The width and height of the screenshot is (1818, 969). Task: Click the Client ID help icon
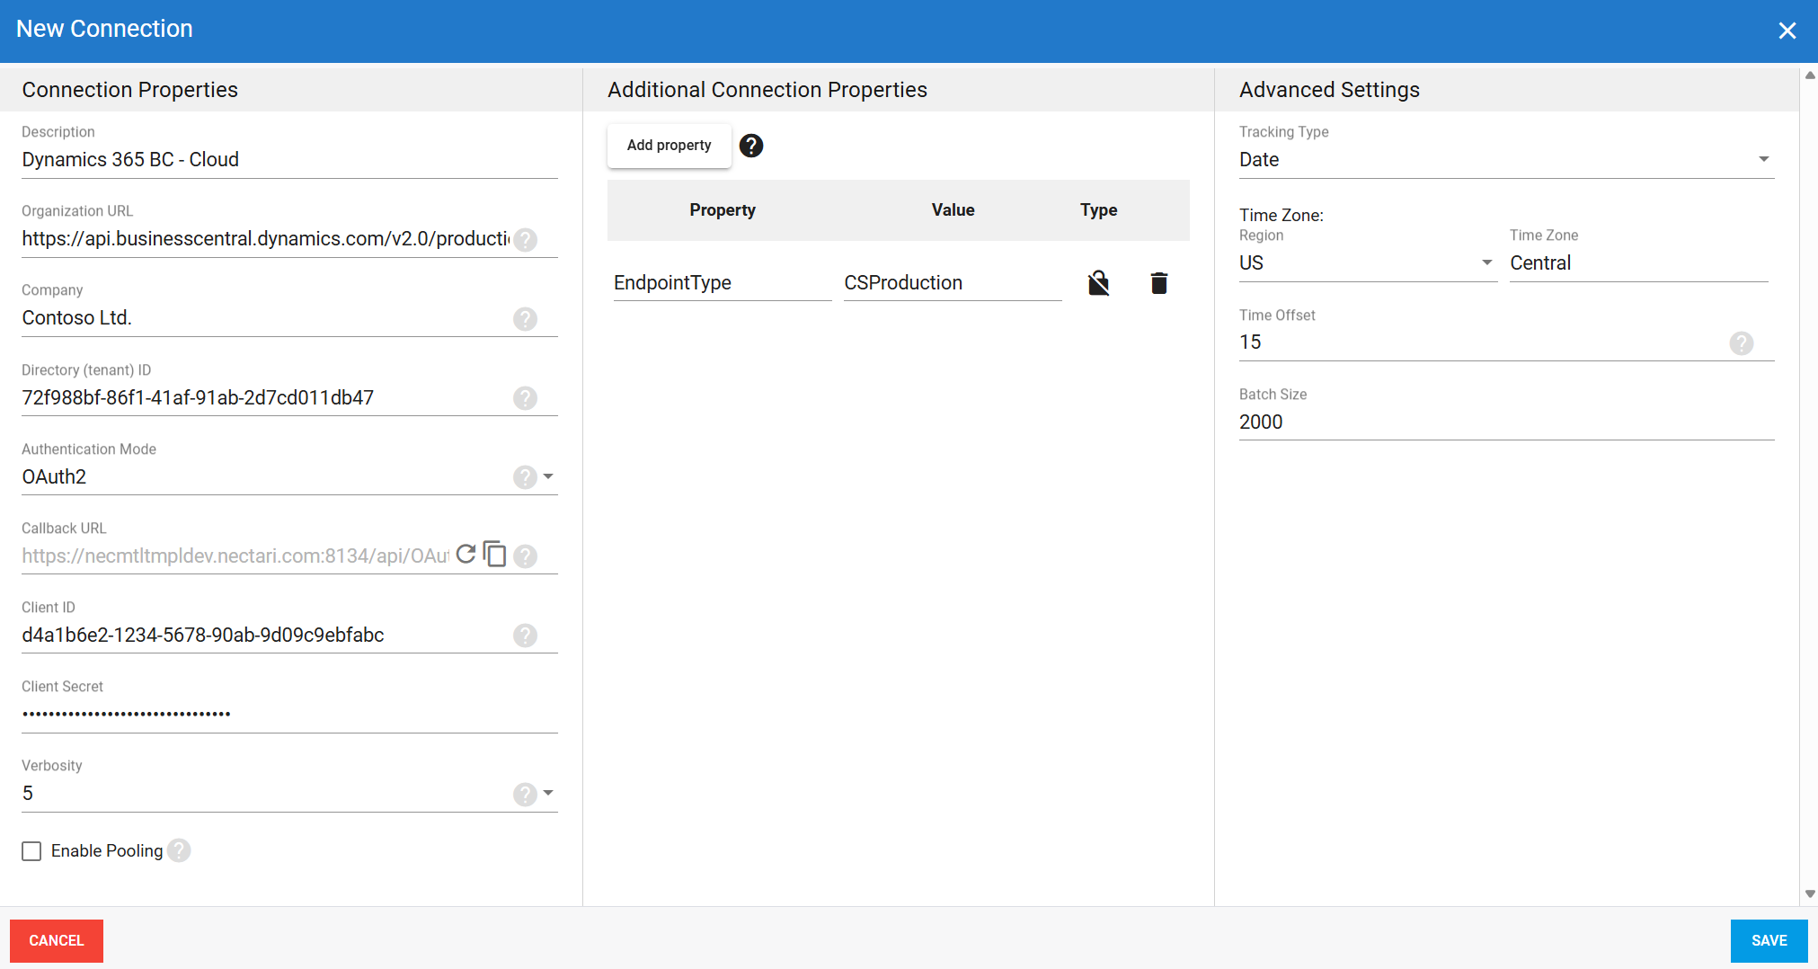[x=526, y=636]
